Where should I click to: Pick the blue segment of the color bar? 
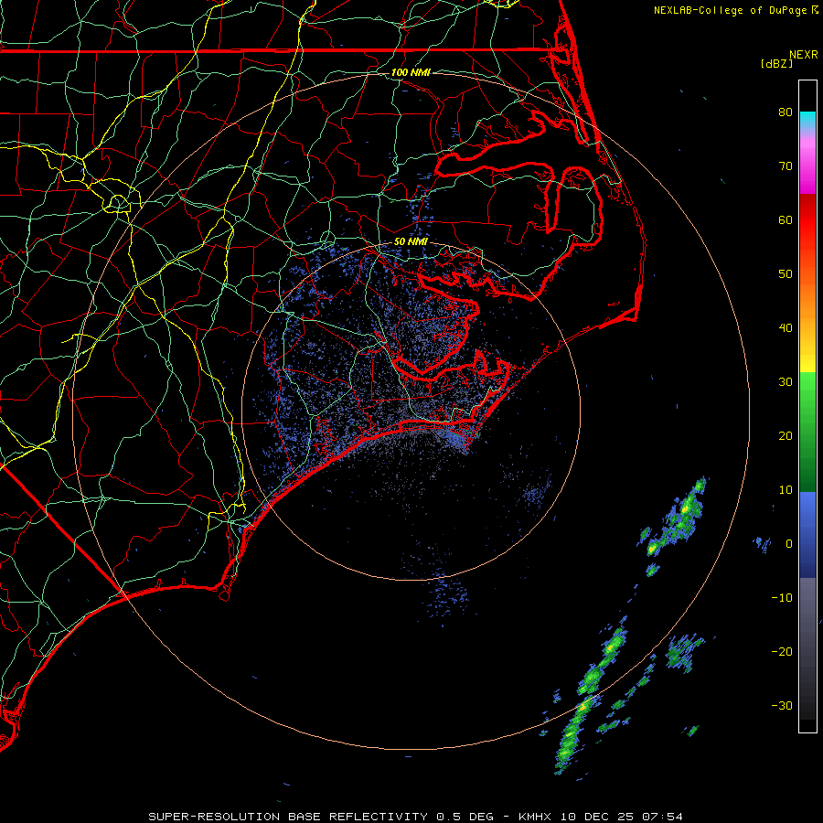[x=807, y=535]
